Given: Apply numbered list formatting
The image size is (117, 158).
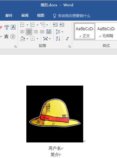Looking at the screenshot, I should [x=33, y=25].
